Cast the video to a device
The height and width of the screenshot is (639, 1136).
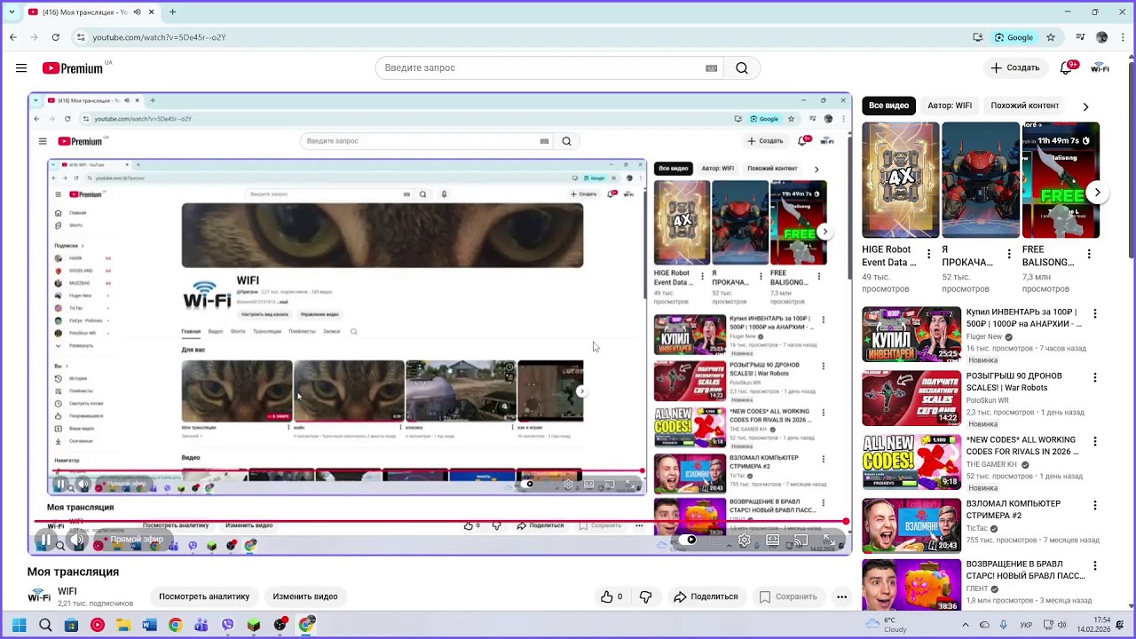(801, 540)
